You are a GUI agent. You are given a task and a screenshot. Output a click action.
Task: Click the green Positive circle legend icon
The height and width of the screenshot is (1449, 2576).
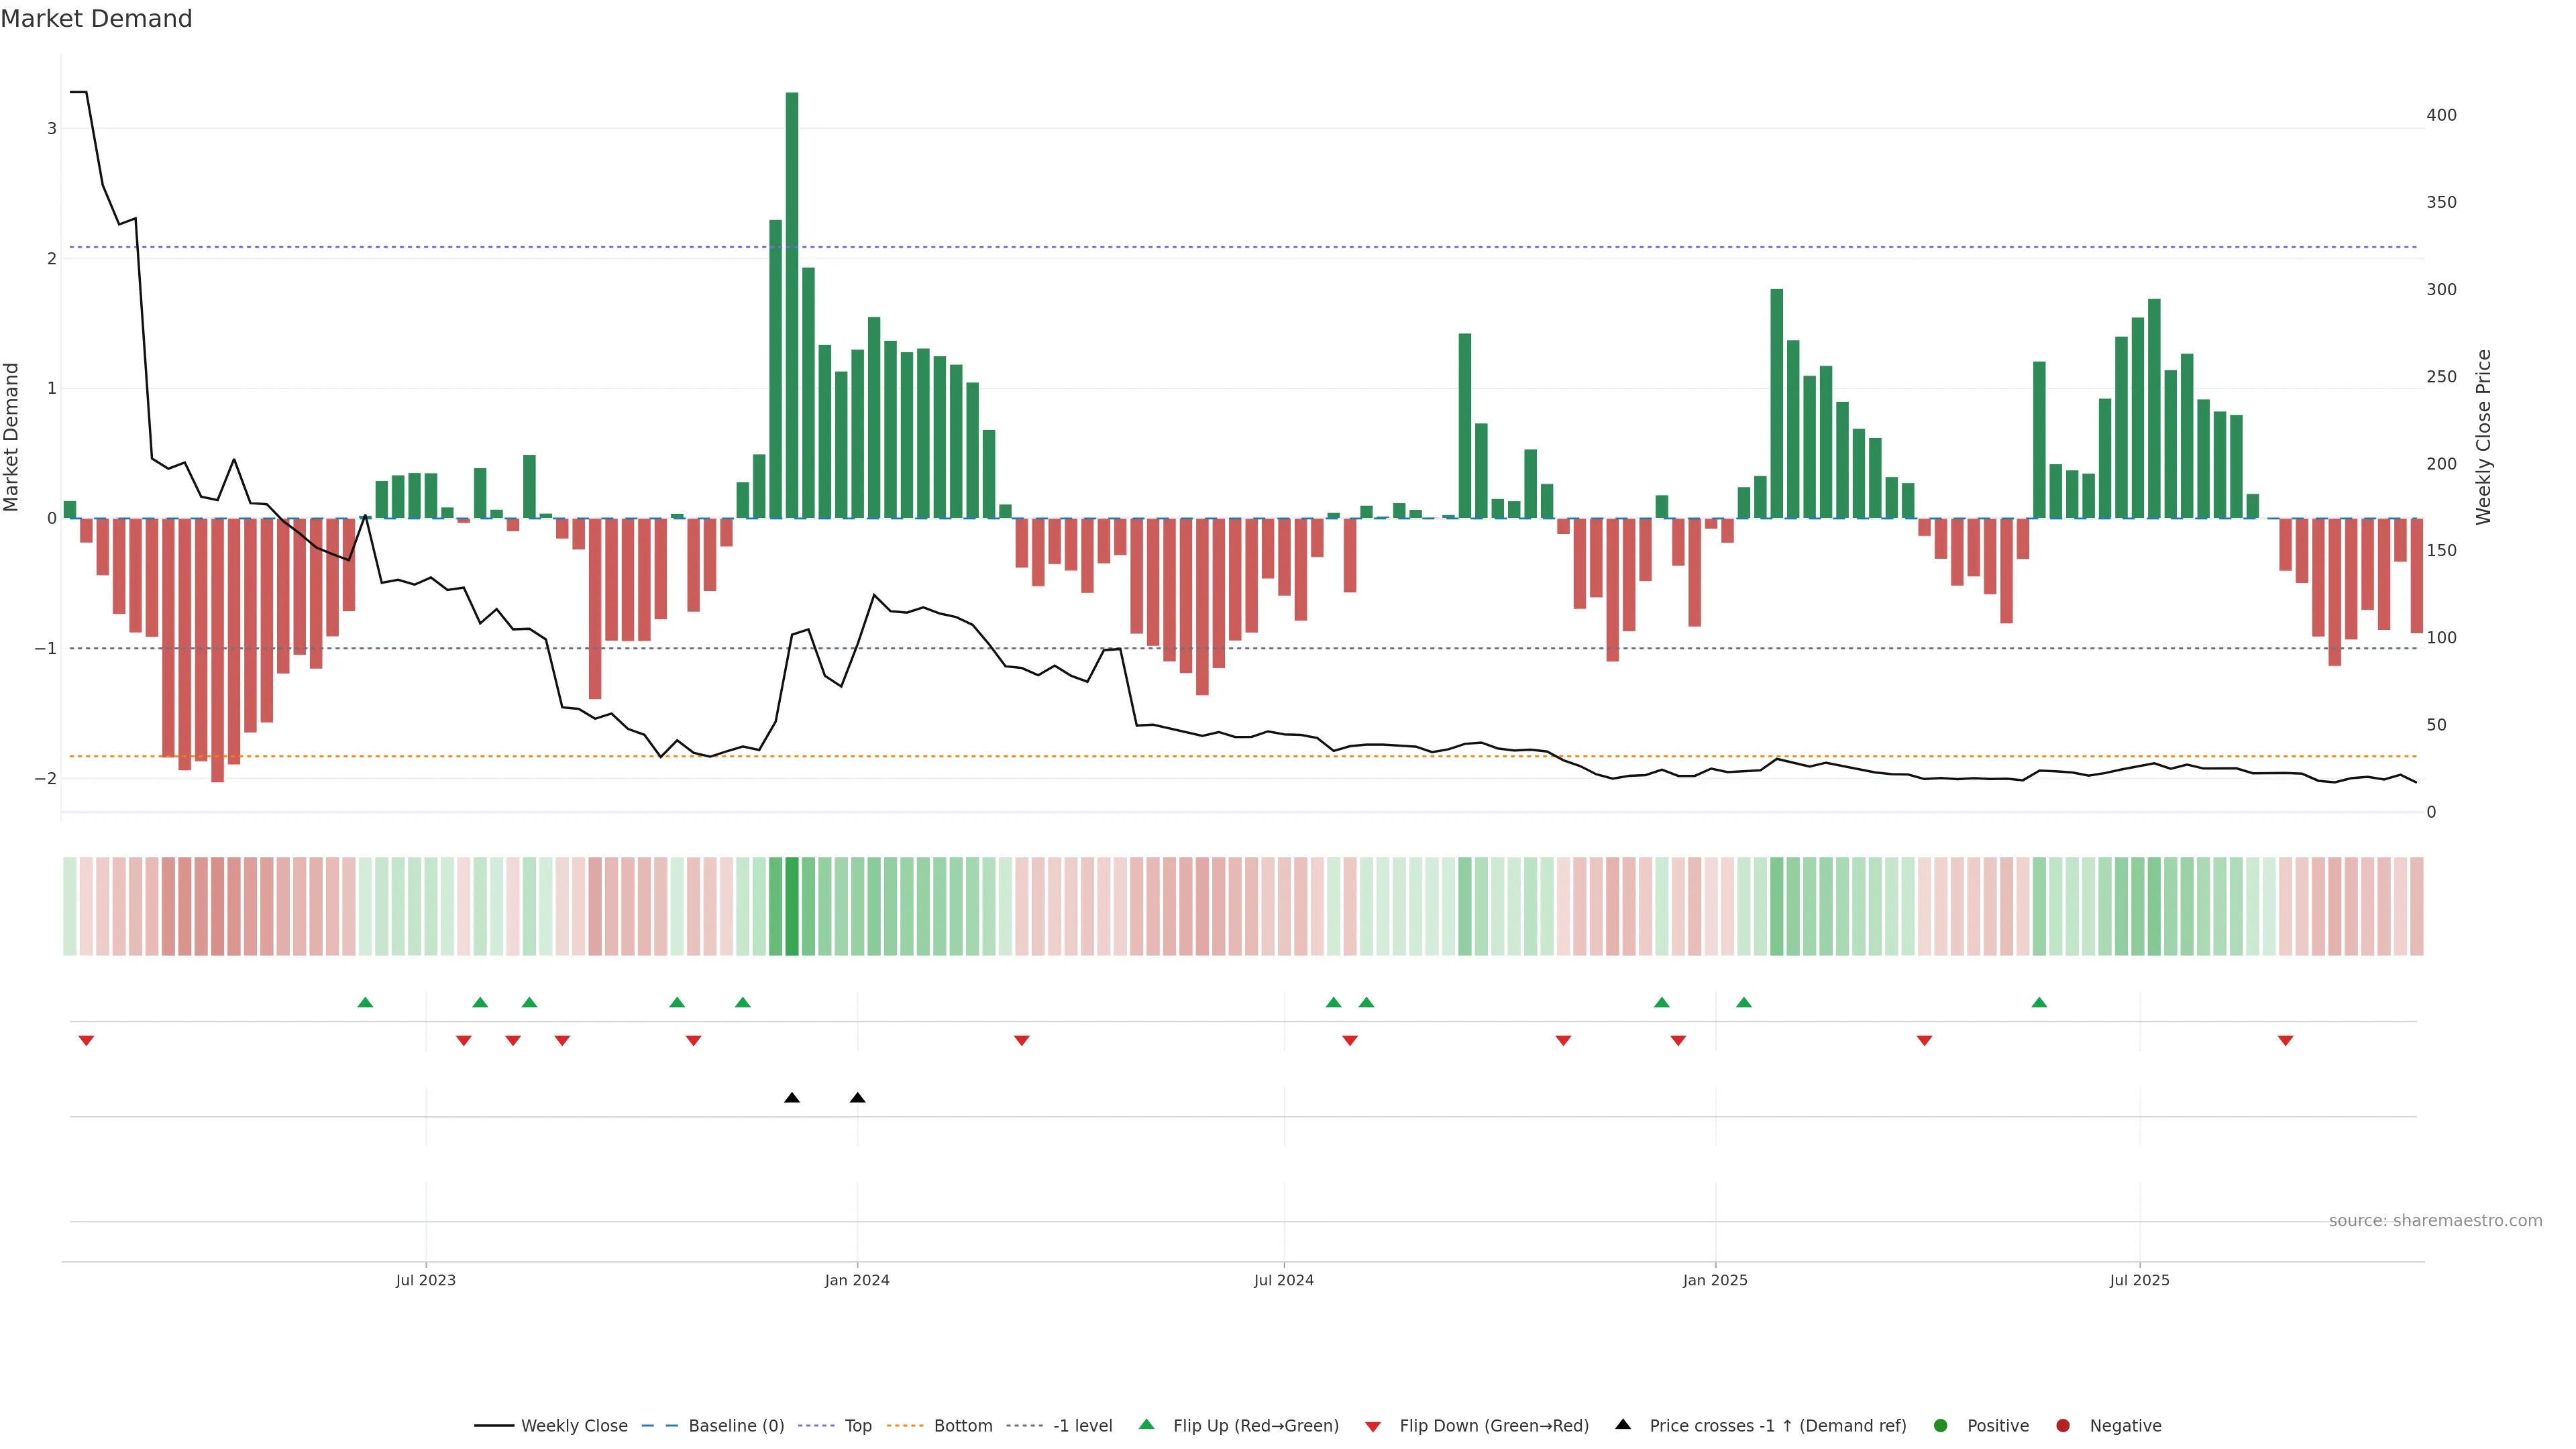(1941, 1425)
